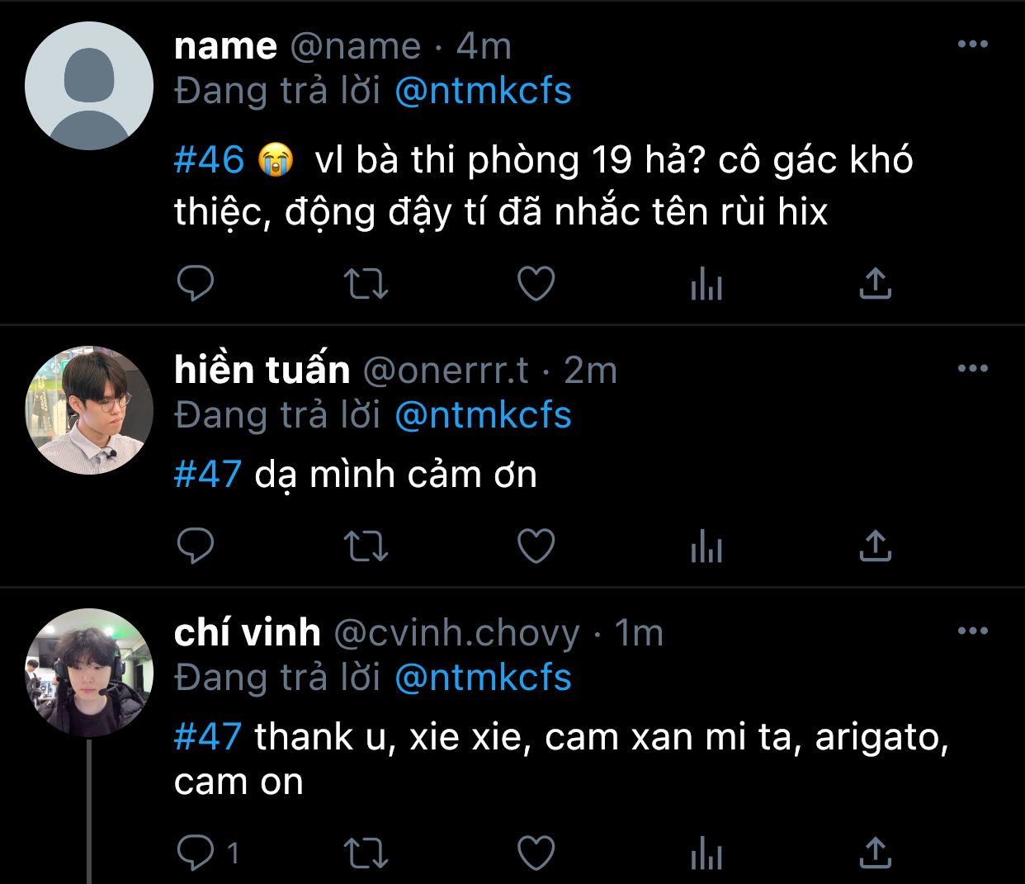The width and height of the screenshot is (1025, 884).
Task: Open the #47 hashtag in hiền tuấn's tweet
Action: (x=207, y=475)
